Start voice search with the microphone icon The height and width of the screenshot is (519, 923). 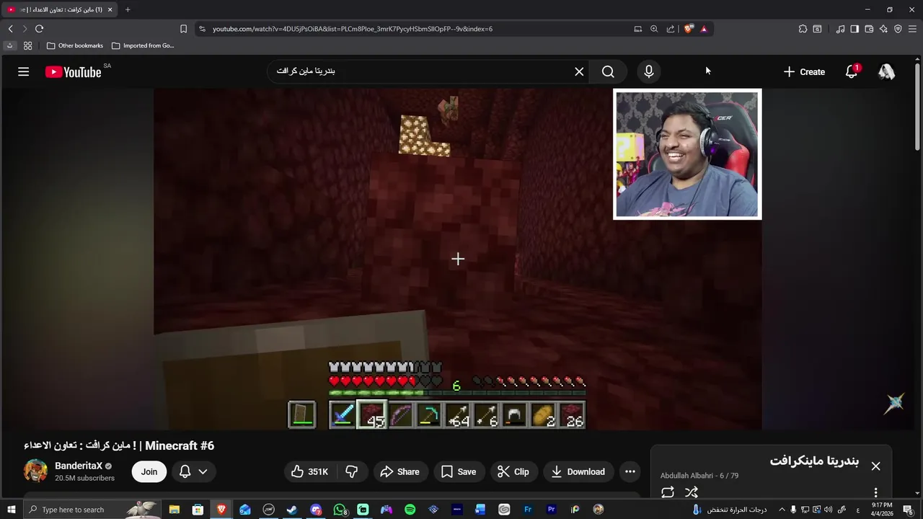click(x=648, y=71)
